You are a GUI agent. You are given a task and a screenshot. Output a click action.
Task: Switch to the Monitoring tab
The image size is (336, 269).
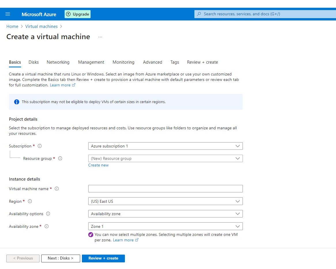(x=123, y=62)
